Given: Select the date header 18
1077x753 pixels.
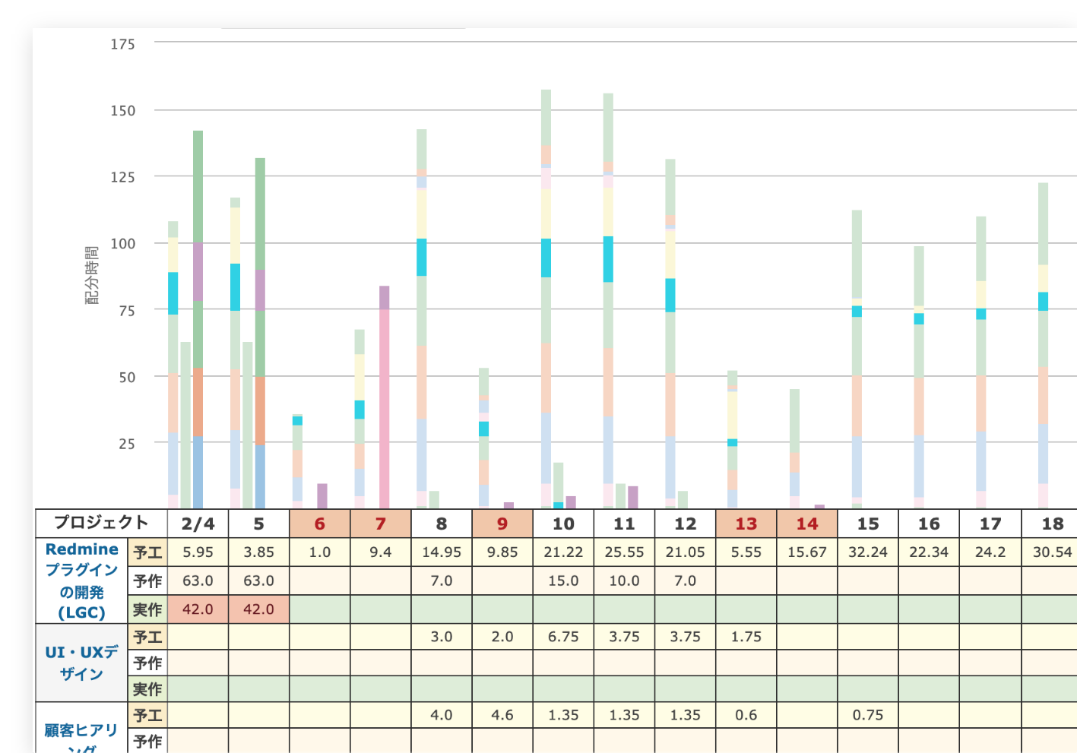Looking at the screenshot, I should pyautogui.click(x=1052, y=524).
